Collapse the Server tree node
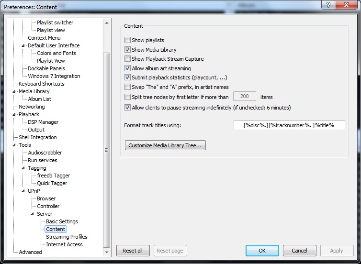Screen dimensions: 361x264 coord(33,214)
